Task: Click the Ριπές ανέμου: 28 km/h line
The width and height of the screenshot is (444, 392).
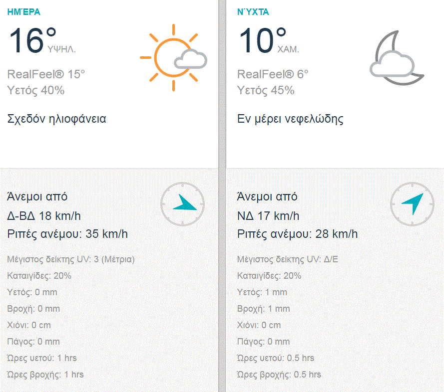Action: [298, 234]
